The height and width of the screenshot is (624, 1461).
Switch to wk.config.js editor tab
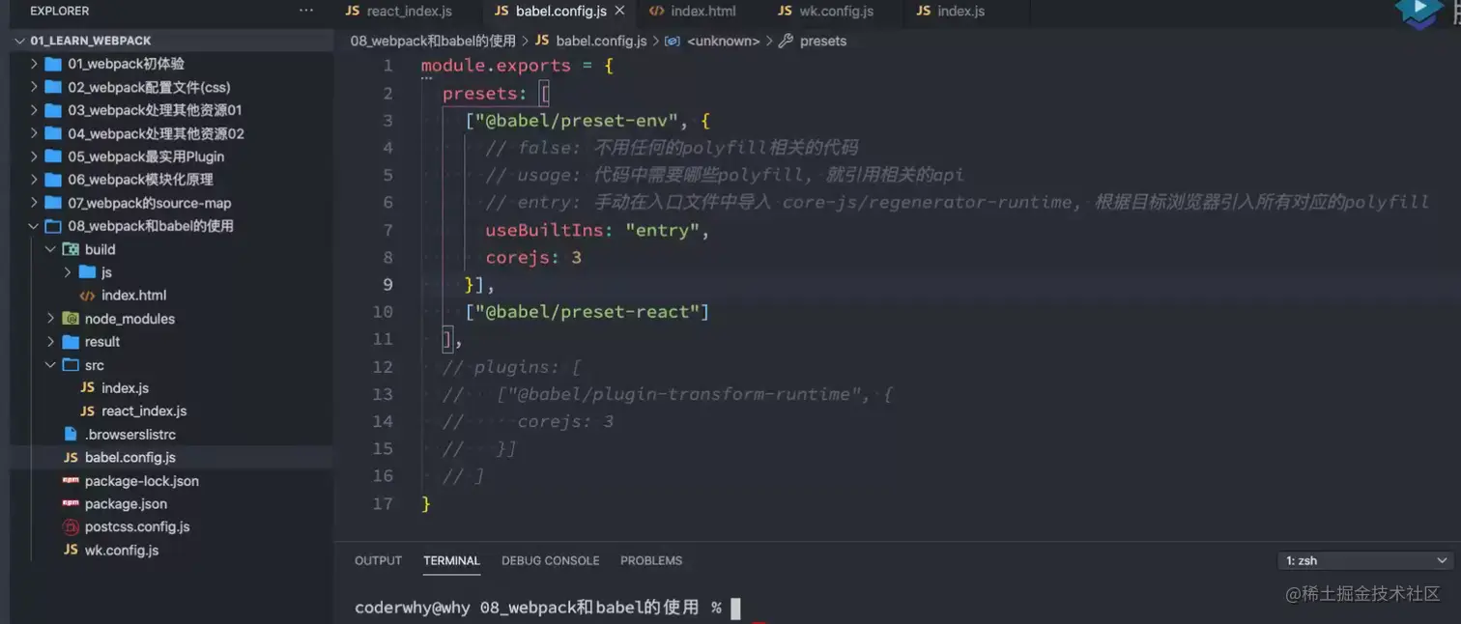825,11
